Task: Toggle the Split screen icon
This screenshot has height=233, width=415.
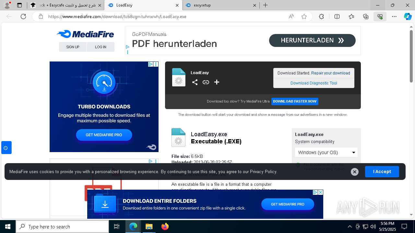Action: point(337,17)
